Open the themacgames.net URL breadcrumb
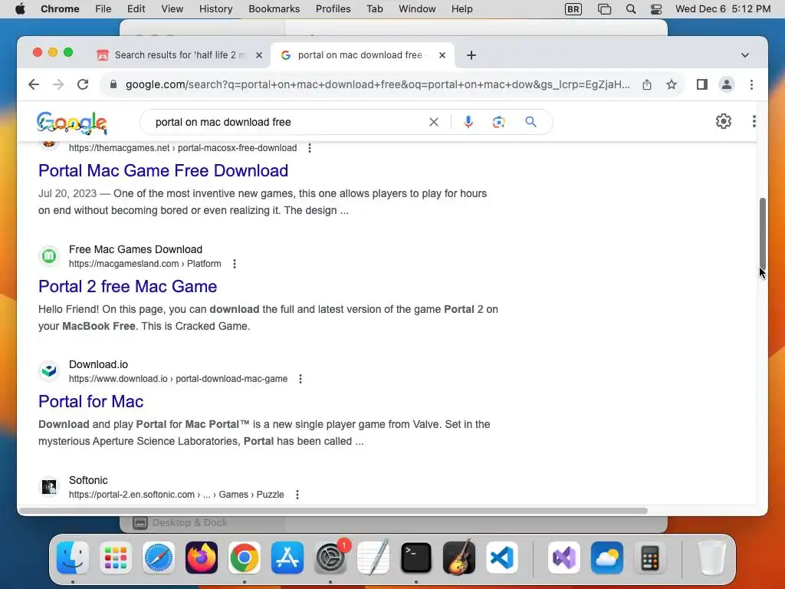The image size is (785, 589). (182, 148)
